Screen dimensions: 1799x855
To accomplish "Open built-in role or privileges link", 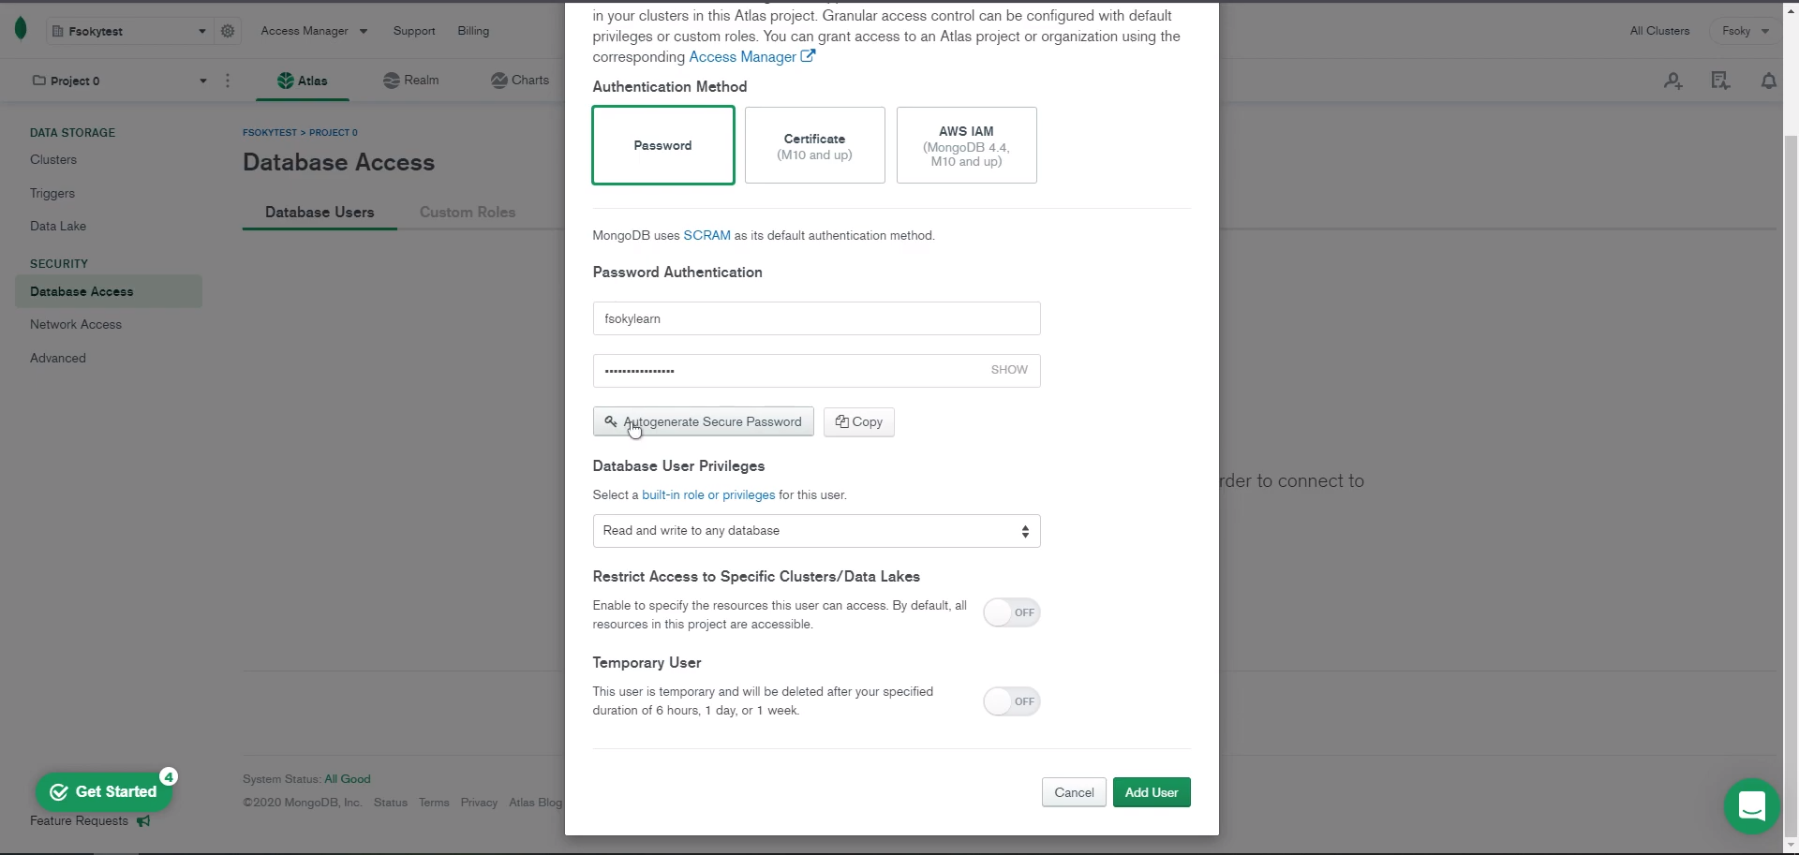I will pos(708,494).
